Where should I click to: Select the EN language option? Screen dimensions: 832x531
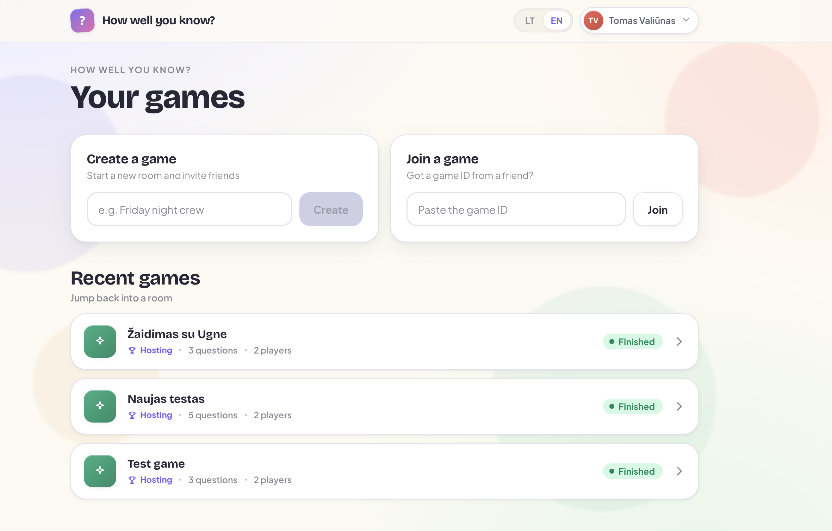[x=557, y=20]
